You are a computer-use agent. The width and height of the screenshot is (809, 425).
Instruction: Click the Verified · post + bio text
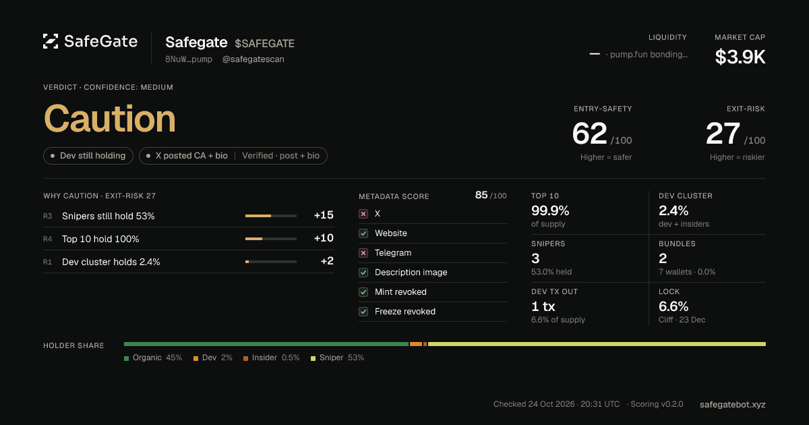pos(280,156)
